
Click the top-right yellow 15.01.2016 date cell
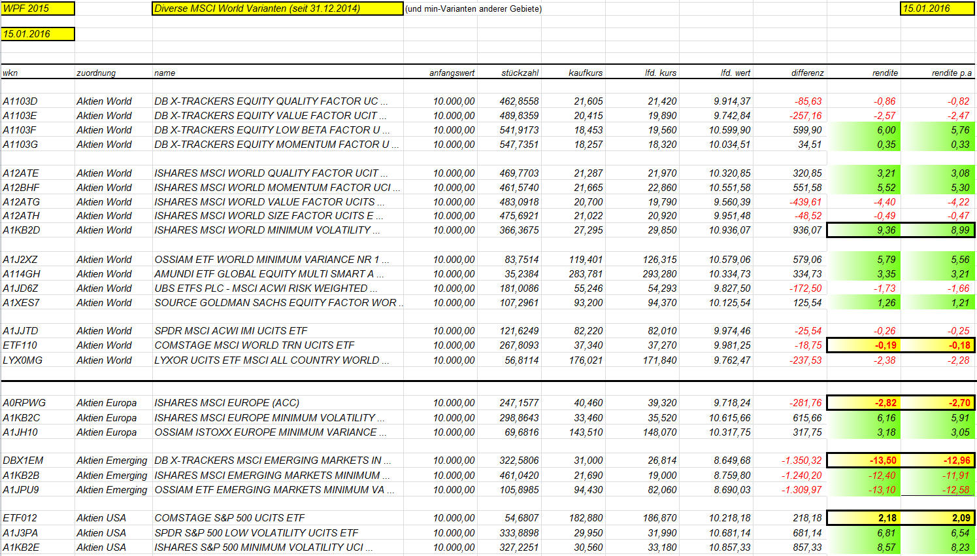tap(938, 9)
